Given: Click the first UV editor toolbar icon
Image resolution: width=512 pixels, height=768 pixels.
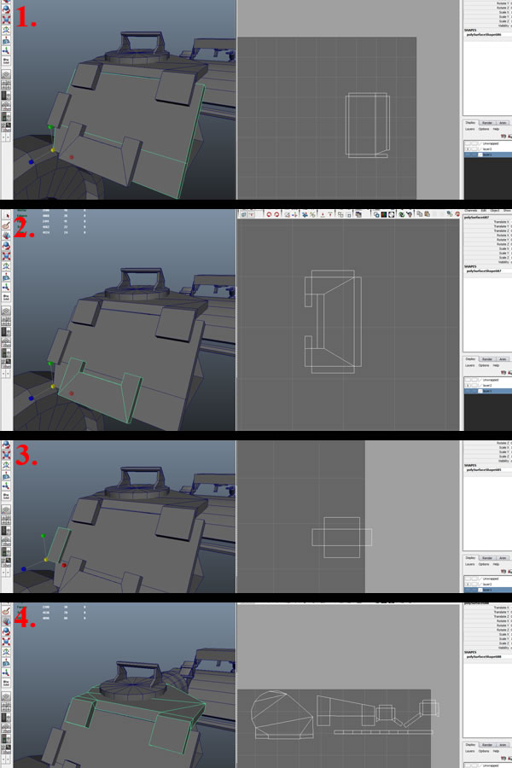Looking at the screenshot, I should click(243, 214).
